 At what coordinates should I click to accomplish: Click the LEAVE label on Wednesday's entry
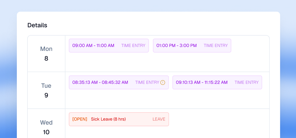[x=159, y=119]
